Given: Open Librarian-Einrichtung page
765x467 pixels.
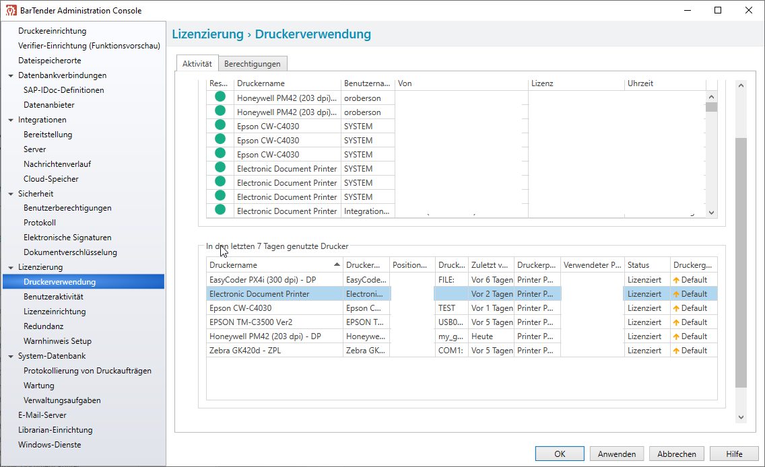Looking at the screenshot, I should [55, 430].
